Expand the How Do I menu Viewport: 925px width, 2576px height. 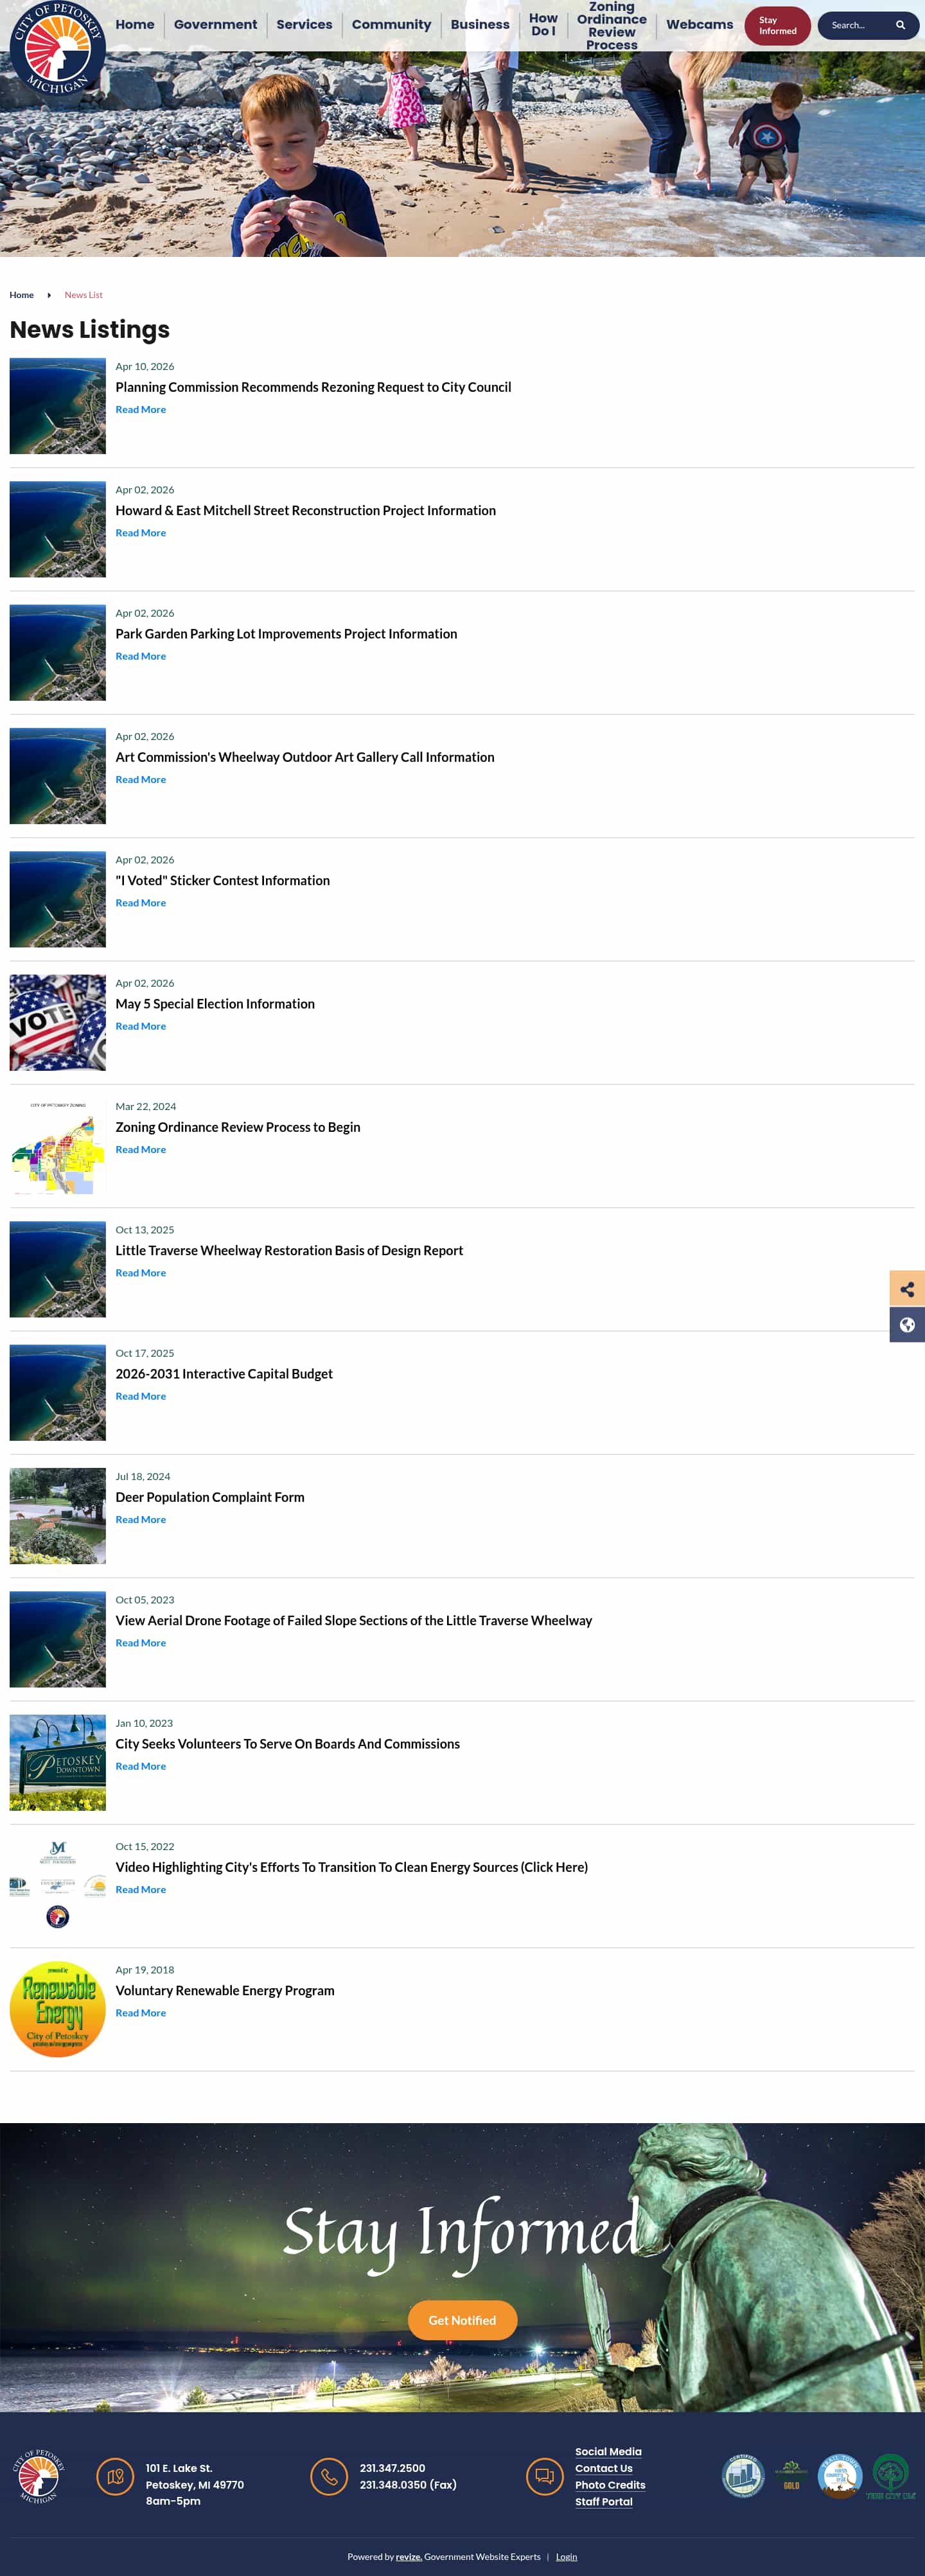pyautogui.click(x=543, y=24)
